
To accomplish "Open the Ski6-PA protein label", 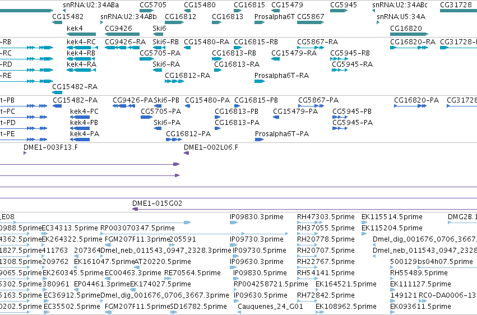I will [167, 123].
